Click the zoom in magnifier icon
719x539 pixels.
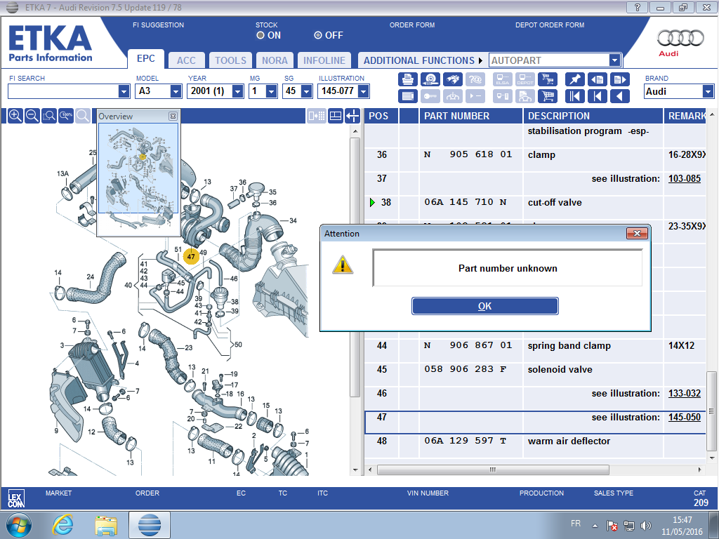(15, 116)
